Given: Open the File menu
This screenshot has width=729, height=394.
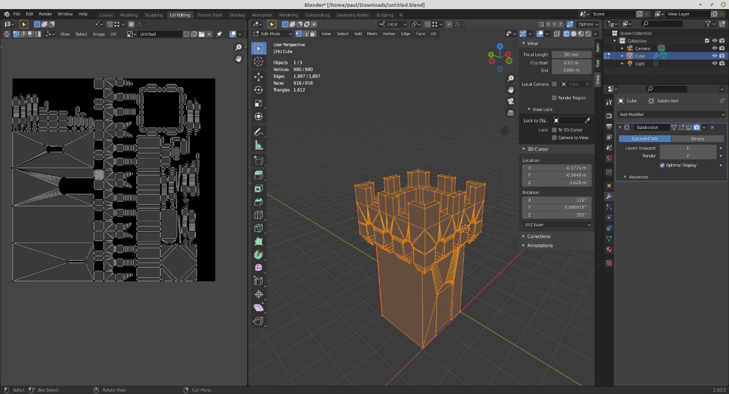Looking at the screenshot, I should tap(17, 14).
